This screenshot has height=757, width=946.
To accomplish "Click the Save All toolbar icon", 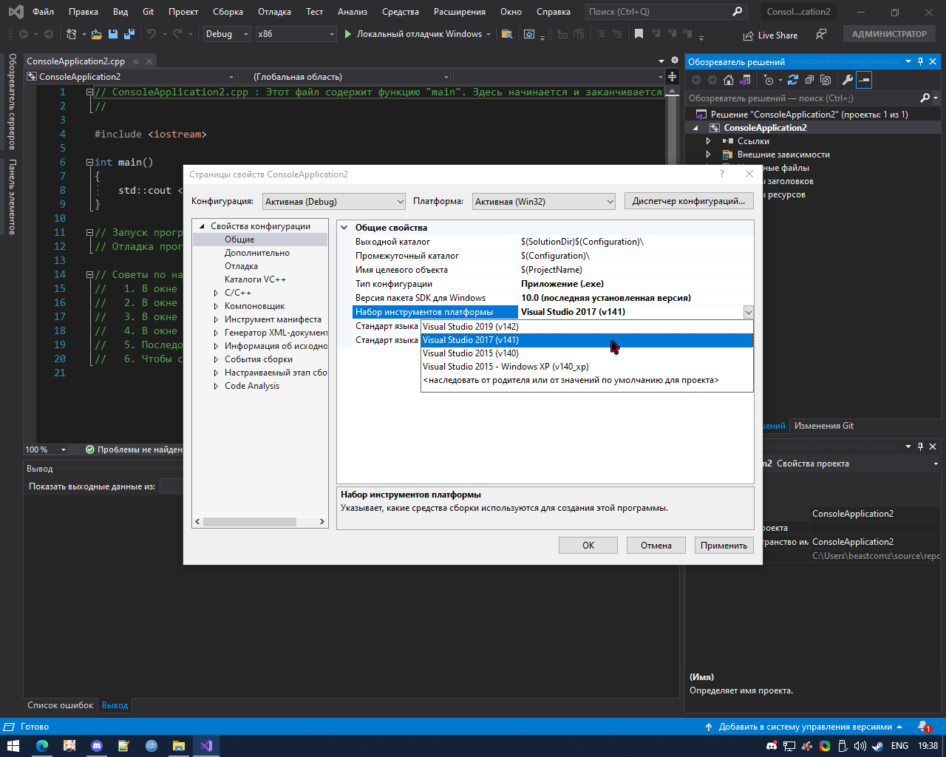I will (129, 34).
